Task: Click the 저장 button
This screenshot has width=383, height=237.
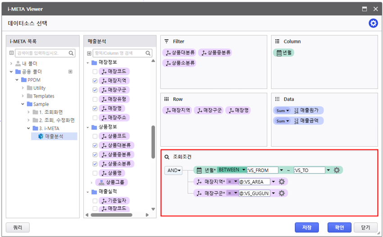Action: click(306, 227)
